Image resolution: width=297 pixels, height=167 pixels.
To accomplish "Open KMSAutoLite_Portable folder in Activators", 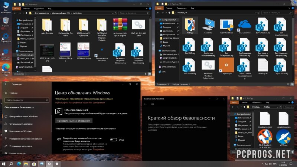I will [x=65, y=27].
